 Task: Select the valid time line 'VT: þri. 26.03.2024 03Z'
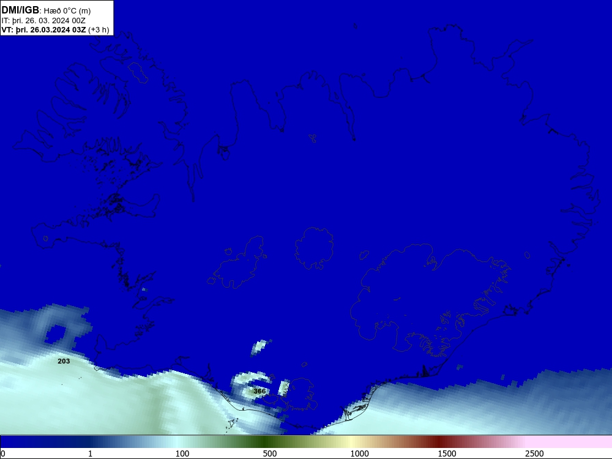coord(43,29)
